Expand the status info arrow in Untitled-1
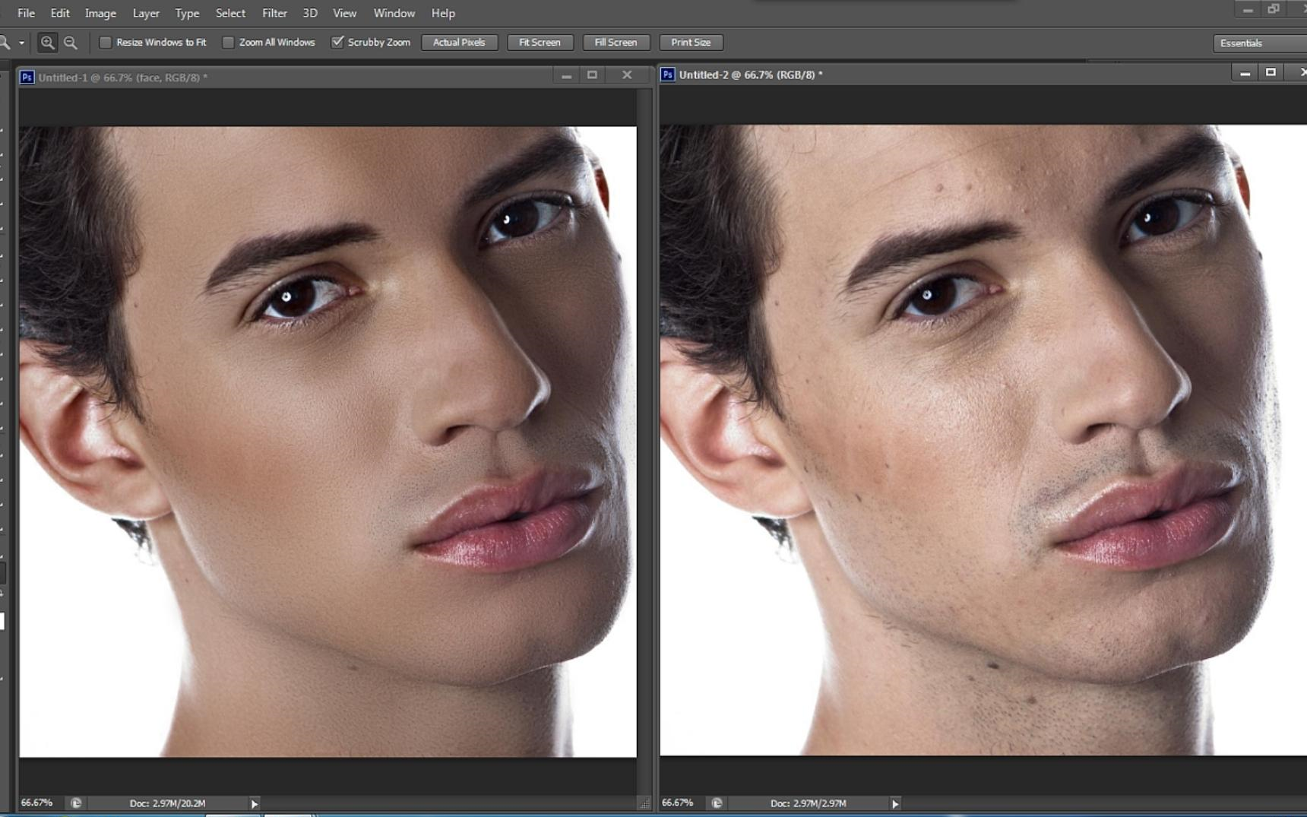 (255, 803)
